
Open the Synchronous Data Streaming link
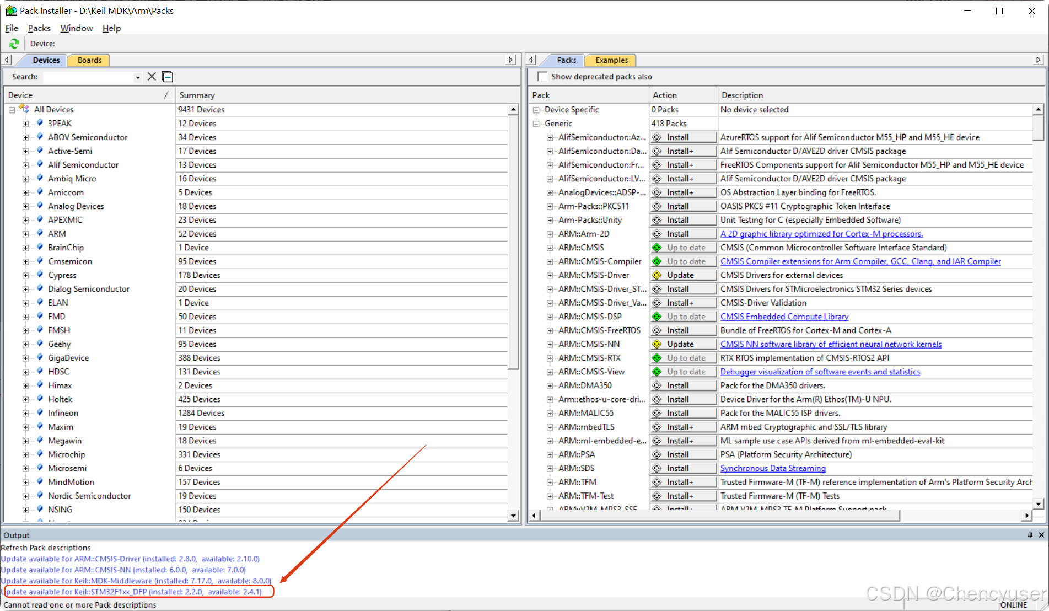point(773,468)
